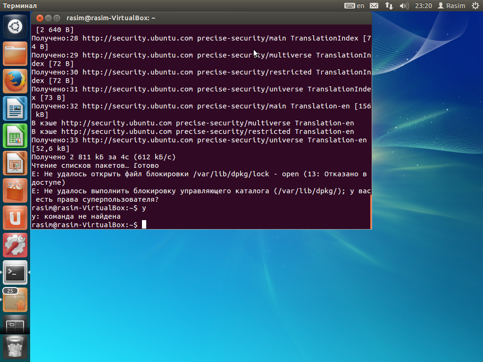This screenshot has height=362, width=483.
Task: Click the terminal cursor at the last prompt
Action: [144, 225]
